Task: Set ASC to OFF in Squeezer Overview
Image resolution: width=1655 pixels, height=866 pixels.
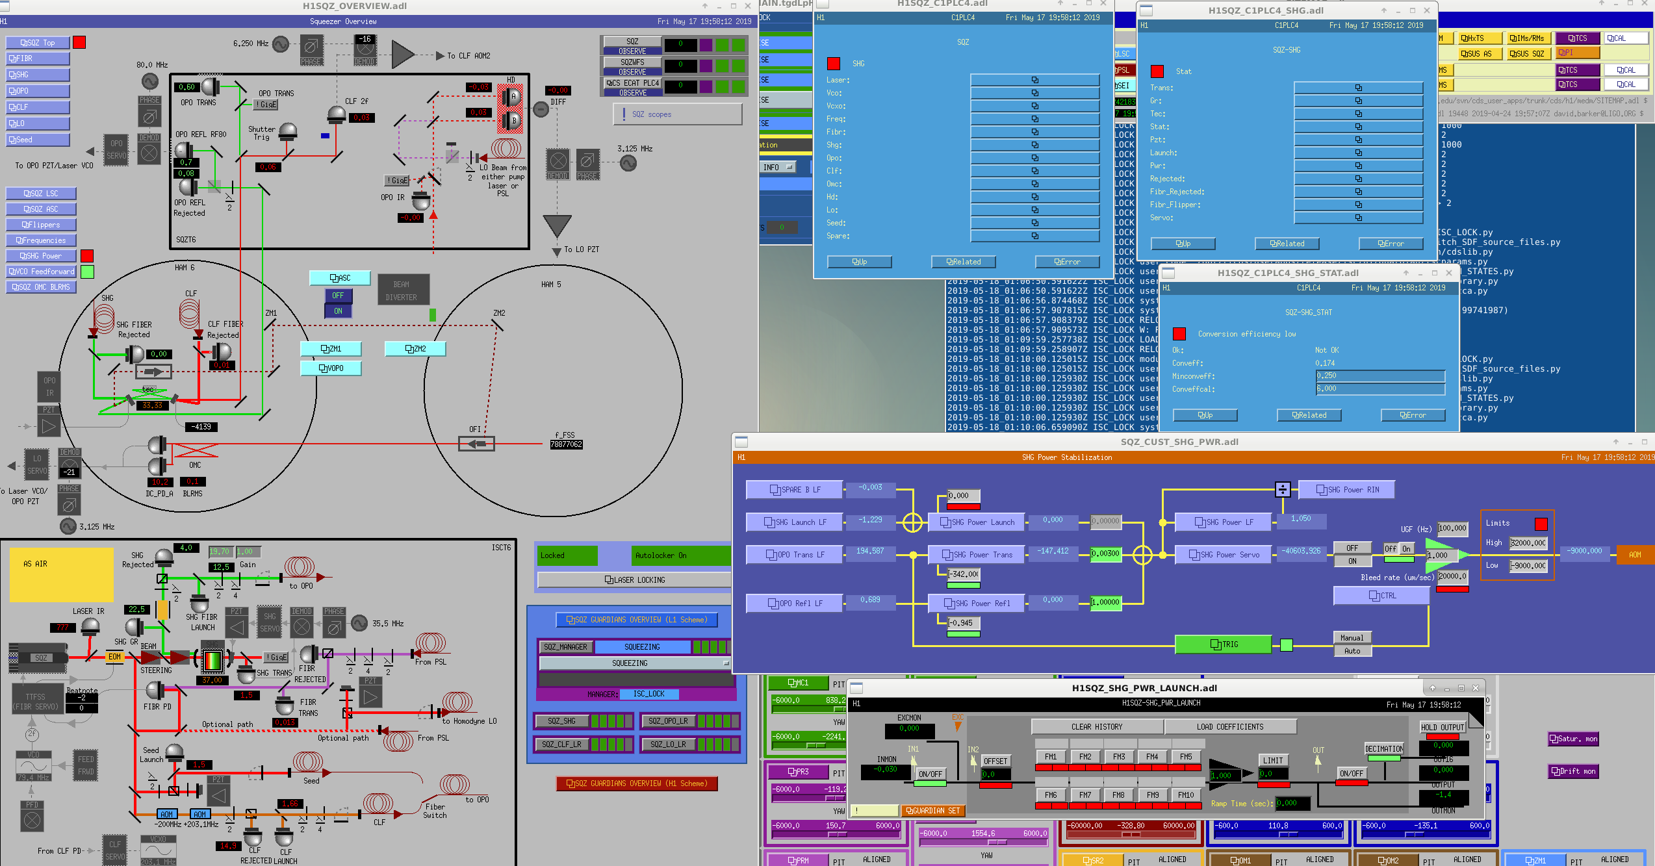Action: coord(339,296)
